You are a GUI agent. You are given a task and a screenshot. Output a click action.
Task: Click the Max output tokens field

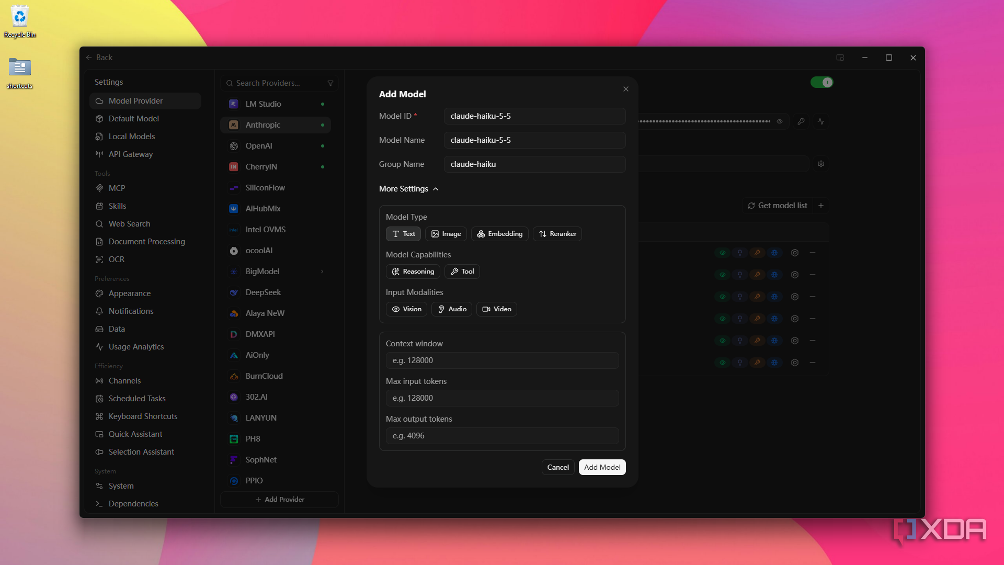pos(502,436)
